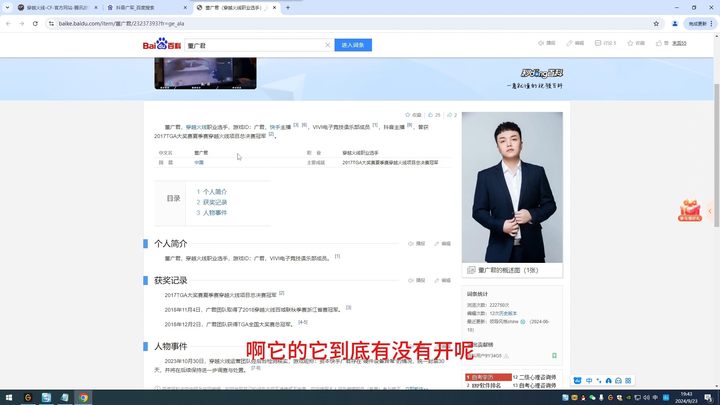Screen dimensions: 720x405
Task: Share the entry via icon showing 2
Action: pos(452,115)
